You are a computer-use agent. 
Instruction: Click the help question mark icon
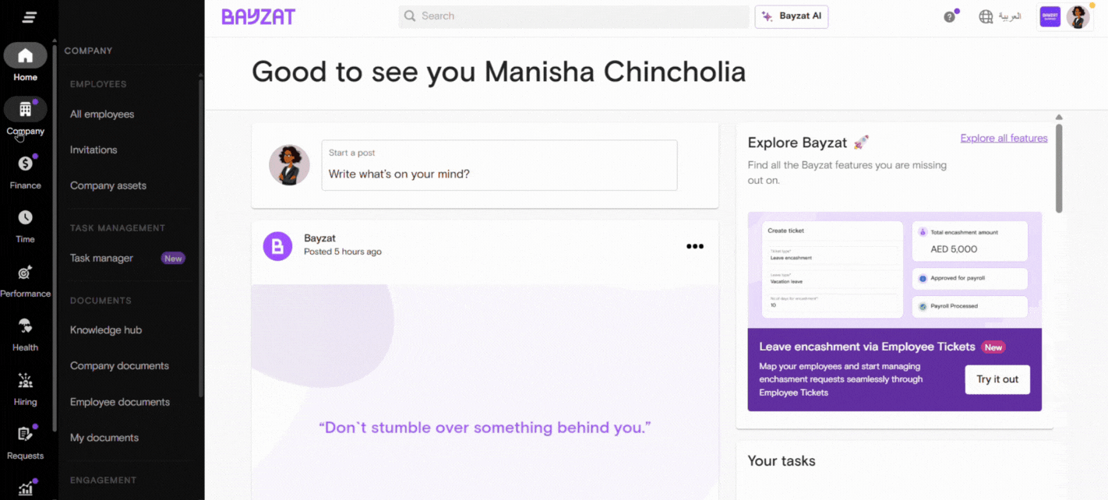coord(949,16)
